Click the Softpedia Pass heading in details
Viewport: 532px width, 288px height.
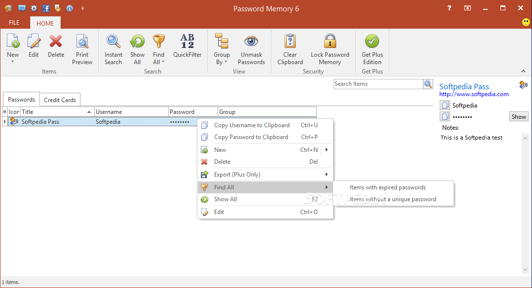pyautogui.click(x=464, y=86)
